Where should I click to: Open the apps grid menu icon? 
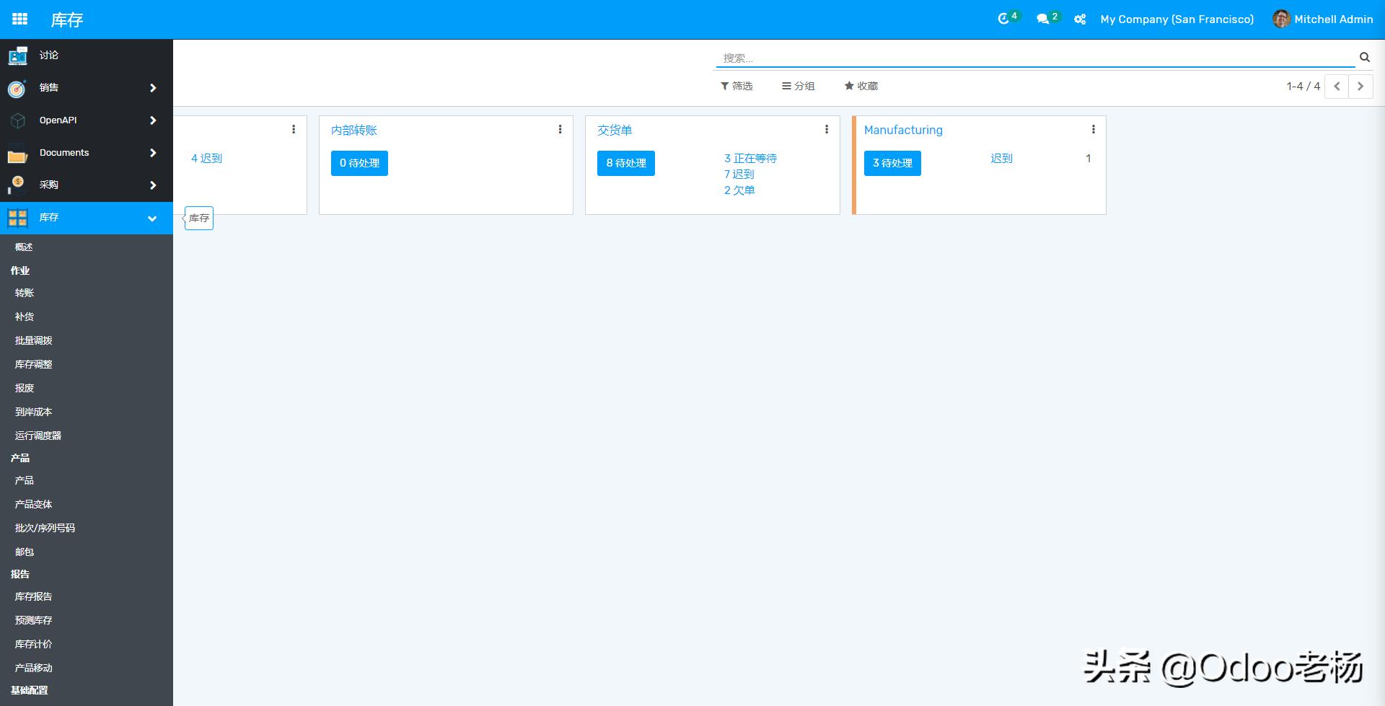pos(19,19)
